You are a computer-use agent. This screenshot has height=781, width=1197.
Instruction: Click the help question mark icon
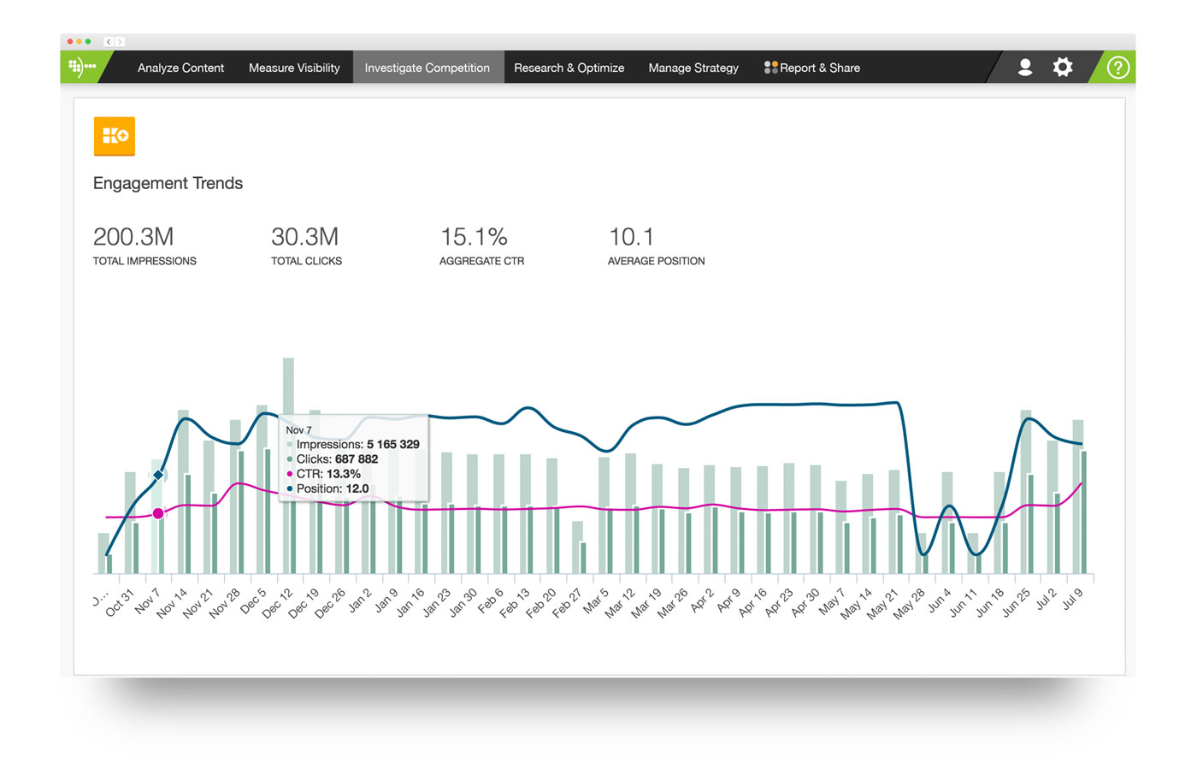click(1117, 67)
